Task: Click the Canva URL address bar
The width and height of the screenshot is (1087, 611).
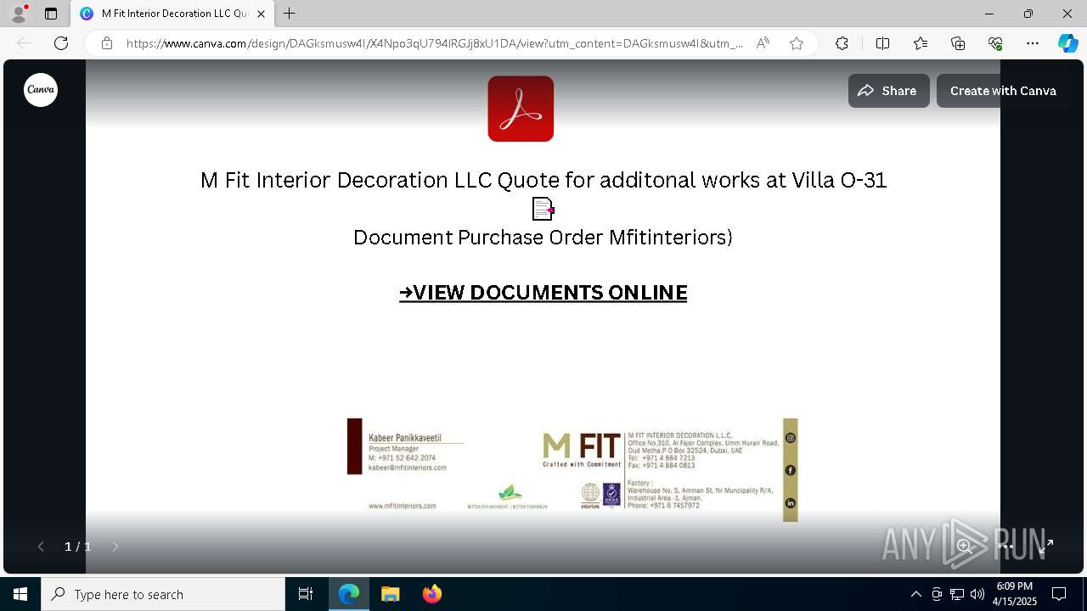Action: point(435,43)
